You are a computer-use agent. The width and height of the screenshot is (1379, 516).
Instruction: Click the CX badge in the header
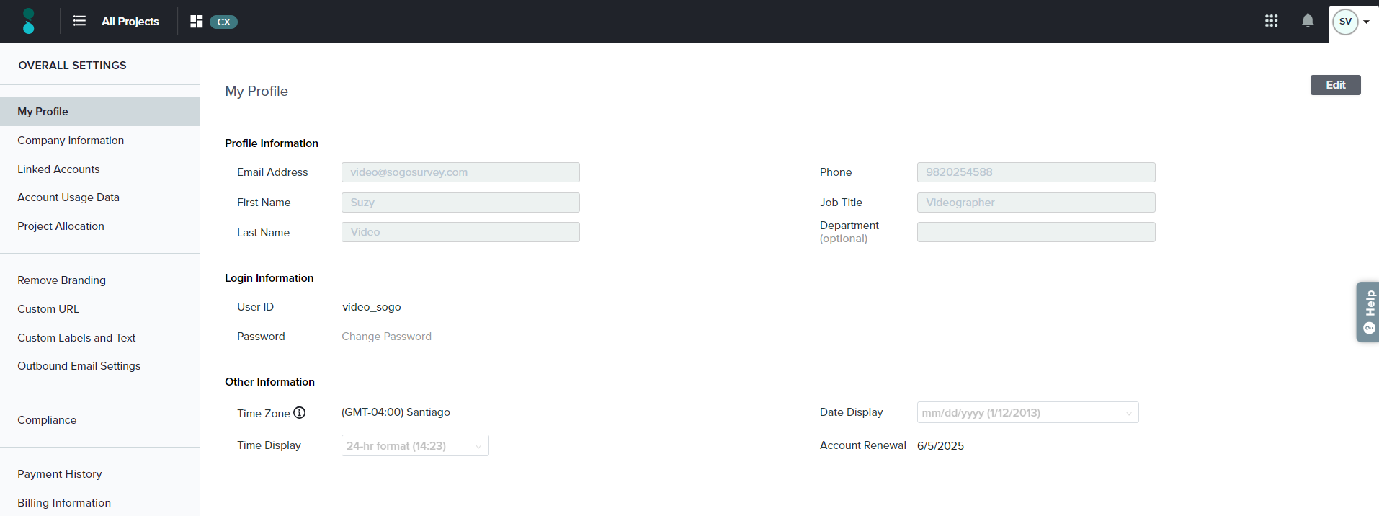(x=223, y=22)
